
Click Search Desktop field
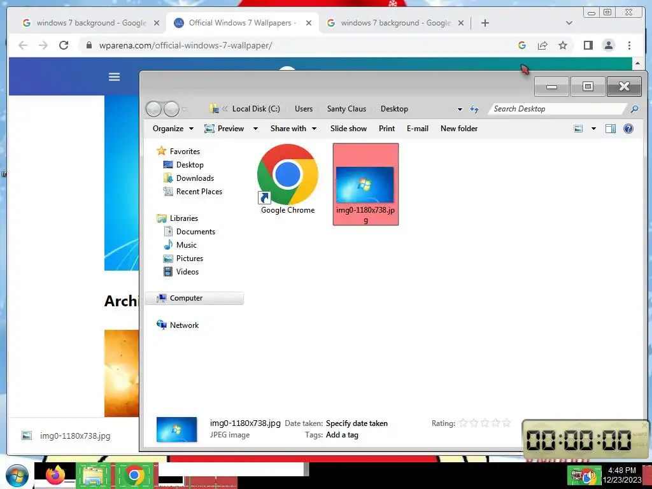(557, 109)
